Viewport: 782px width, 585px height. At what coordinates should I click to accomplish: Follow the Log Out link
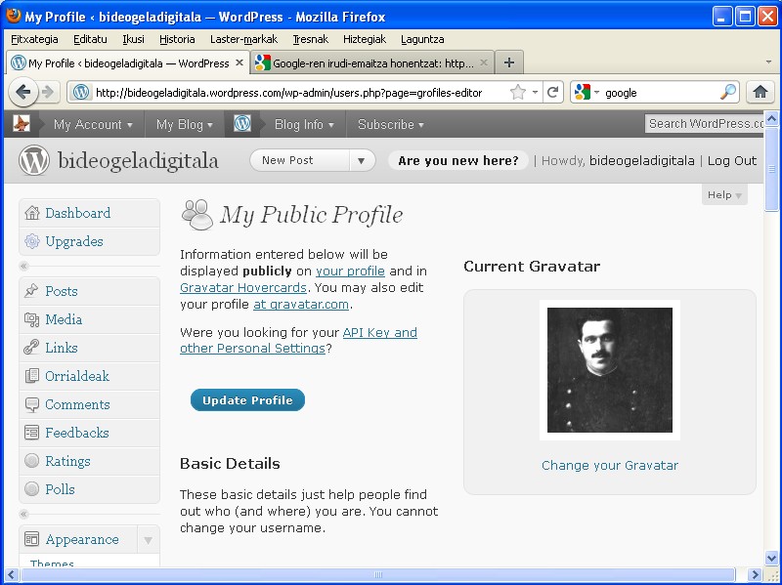coord(731,160)
